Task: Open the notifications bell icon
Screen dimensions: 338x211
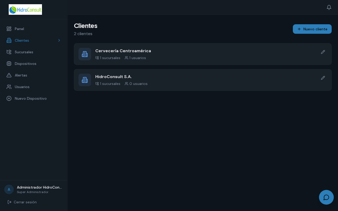Action: coord(329,7)
